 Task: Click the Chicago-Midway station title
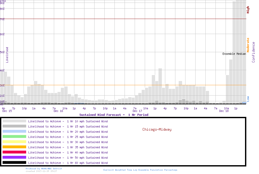157,129
